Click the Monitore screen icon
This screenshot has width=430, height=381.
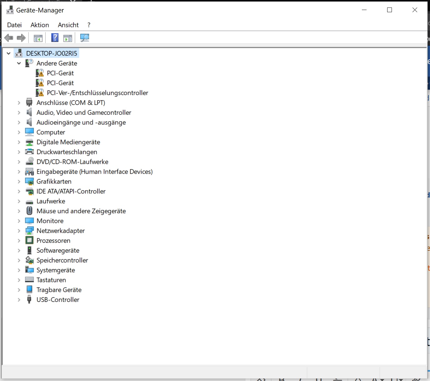(x=29, y=221)
